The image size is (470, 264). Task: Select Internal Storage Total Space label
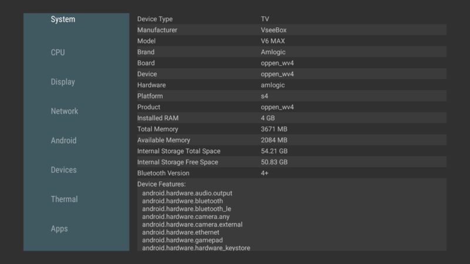tap(179, 151)
